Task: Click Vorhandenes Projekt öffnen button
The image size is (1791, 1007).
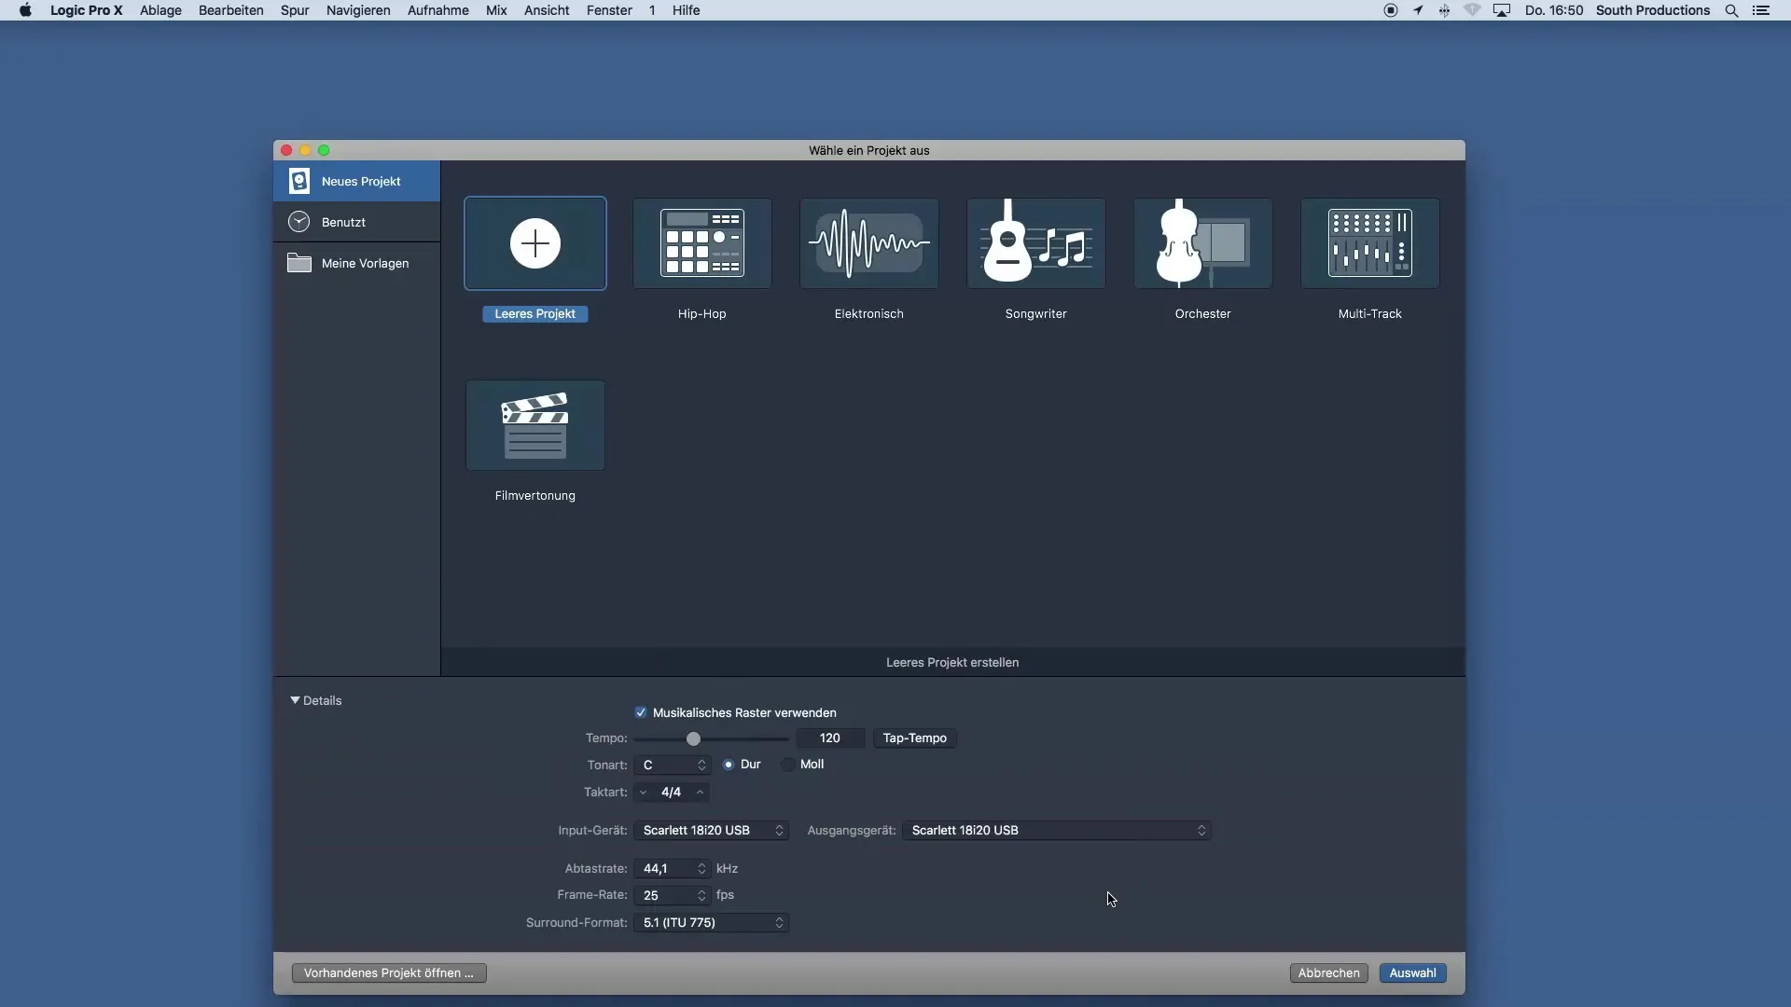Action: coord(389,973)
